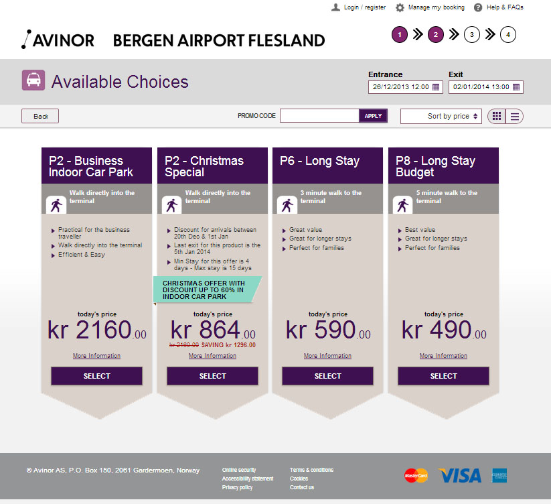Click the taxi car icon beside Available Choices
Screen dimensions: 551x504
click(33, 80)
